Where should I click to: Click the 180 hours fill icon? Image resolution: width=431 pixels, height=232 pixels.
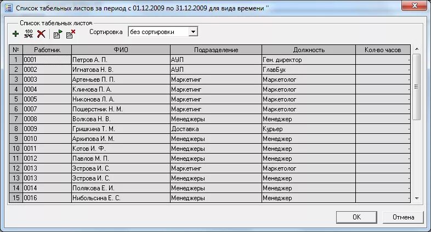(x=29, y=34)
